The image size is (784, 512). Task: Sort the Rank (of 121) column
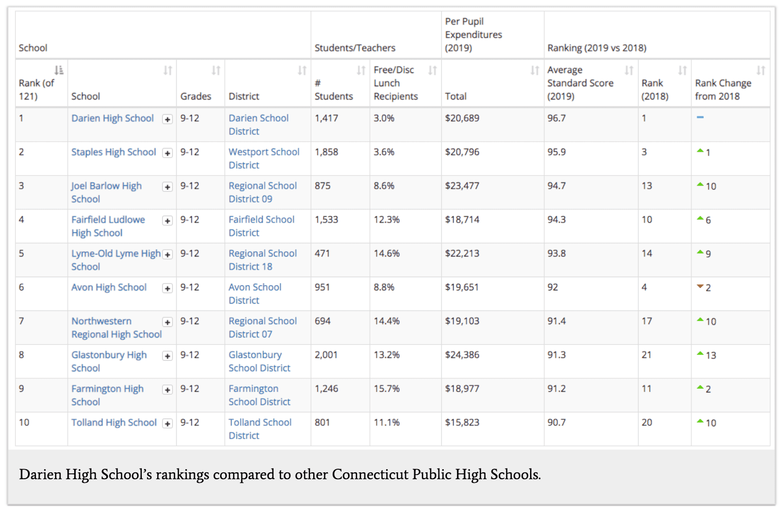58,69
